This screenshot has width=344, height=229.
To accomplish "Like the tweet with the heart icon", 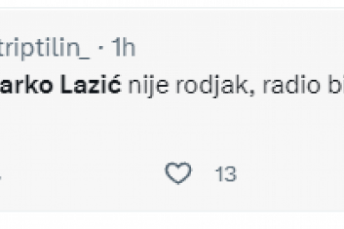I will tap(178, 173).
